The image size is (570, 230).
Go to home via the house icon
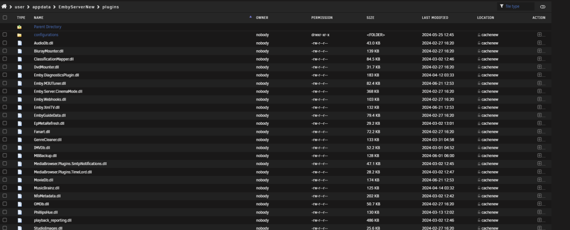tap(4, 7)
